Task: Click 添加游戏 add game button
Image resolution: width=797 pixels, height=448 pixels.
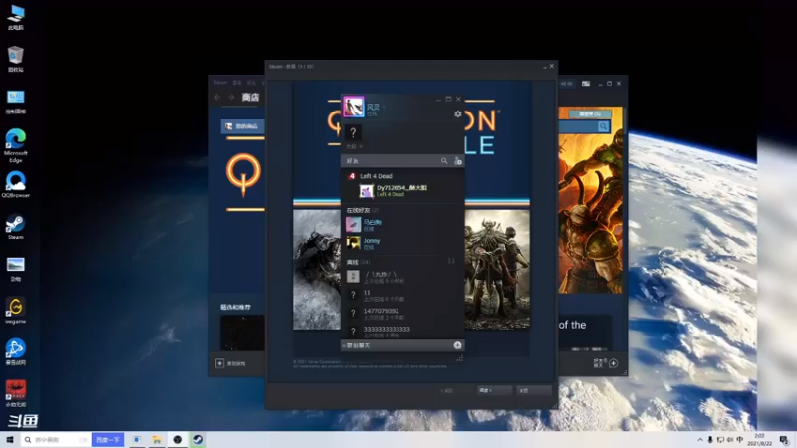Action: (231, 363)
